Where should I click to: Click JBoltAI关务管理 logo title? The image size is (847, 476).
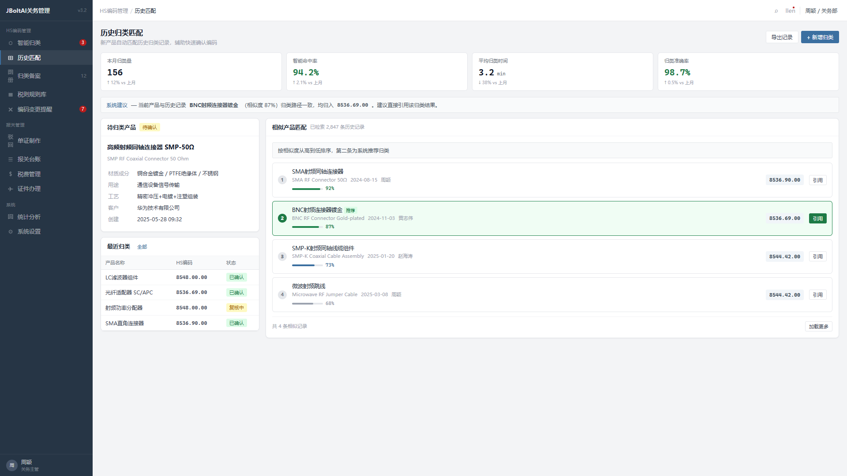click(x=28, y=11)
